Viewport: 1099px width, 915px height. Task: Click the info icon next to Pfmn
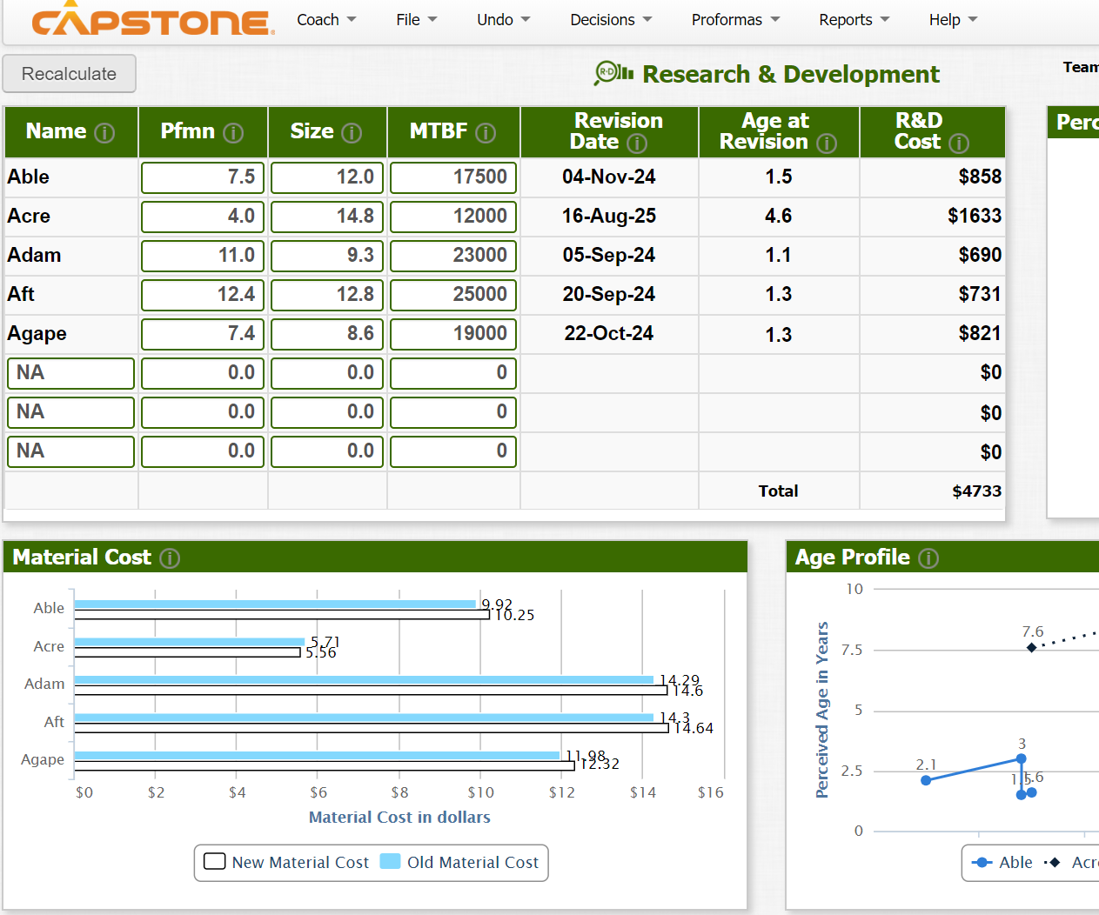click(233, 133)
